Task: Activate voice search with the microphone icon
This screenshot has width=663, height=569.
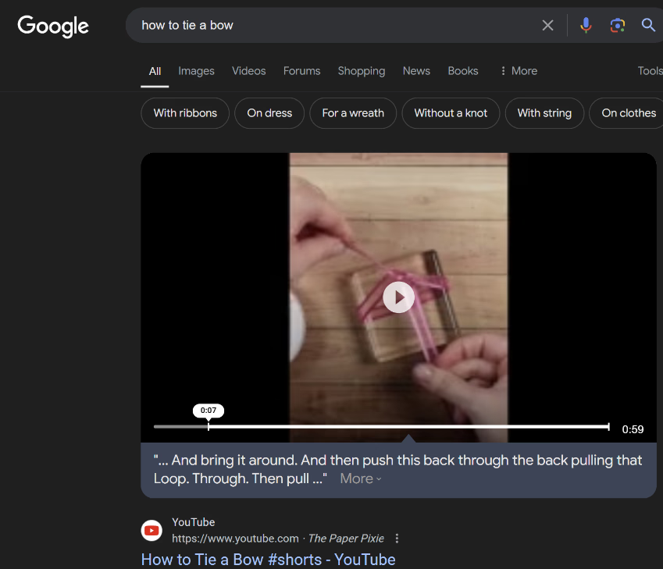Action: tap(586, 25)
